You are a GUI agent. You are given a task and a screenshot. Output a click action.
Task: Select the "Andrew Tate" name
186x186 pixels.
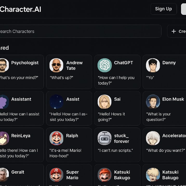[75, 65]
